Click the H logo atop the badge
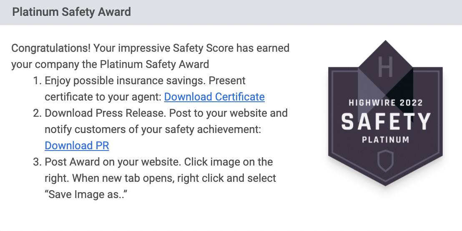Image resolution: width=462 pixels, height=231 pixels. [385, 67]
